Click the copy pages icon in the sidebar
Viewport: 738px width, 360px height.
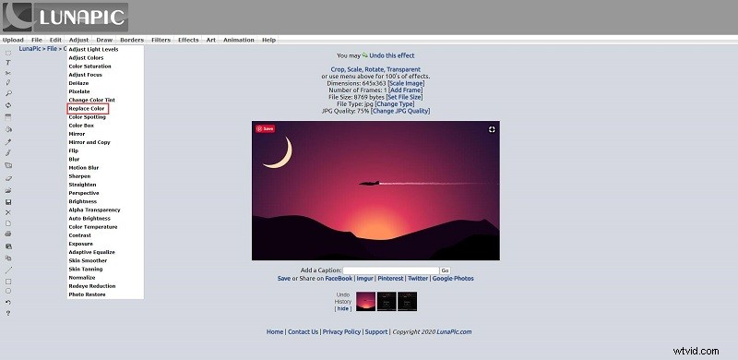tap(8, 258)
